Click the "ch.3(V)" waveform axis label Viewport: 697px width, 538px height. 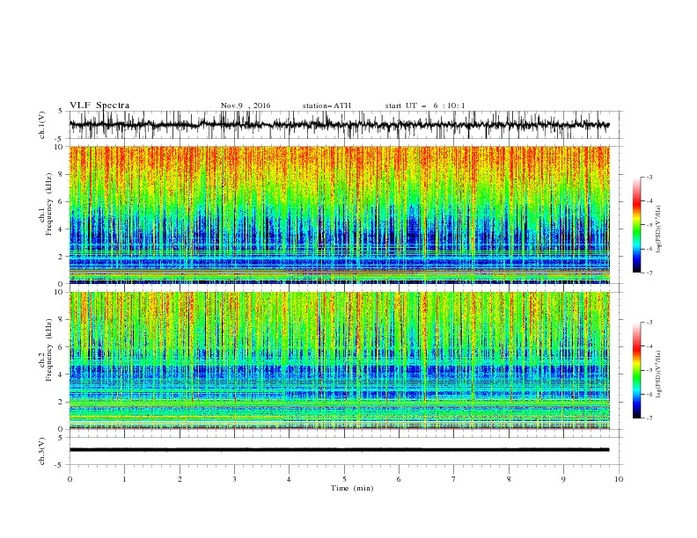pos(42,451)
